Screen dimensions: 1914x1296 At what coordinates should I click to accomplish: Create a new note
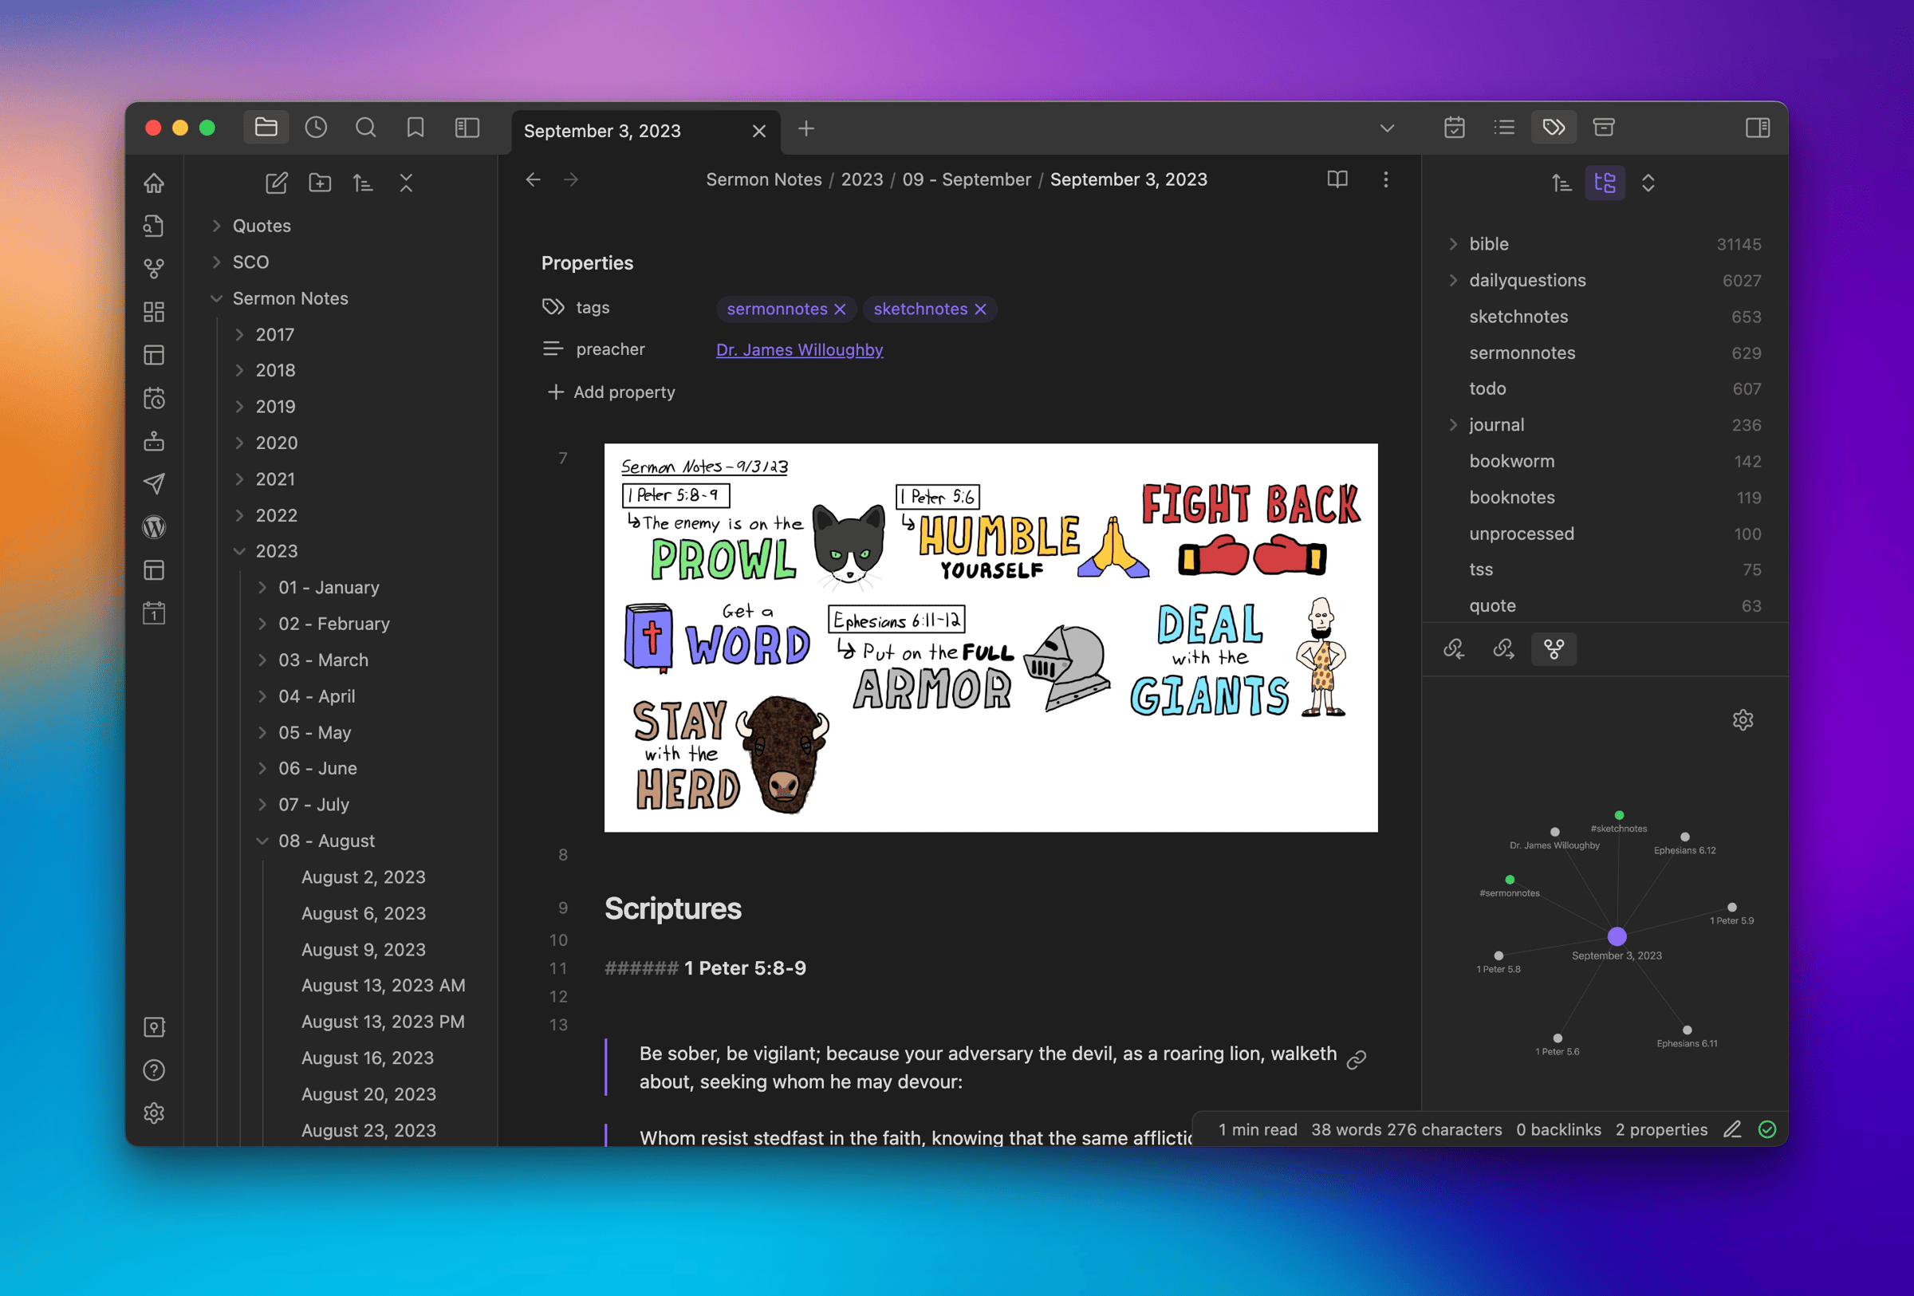click(277, 183)
